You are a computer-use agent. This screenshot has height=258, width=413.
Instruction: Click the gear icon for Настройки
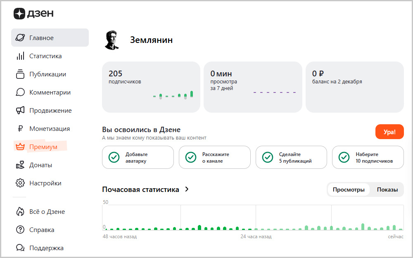click(20, 183)
